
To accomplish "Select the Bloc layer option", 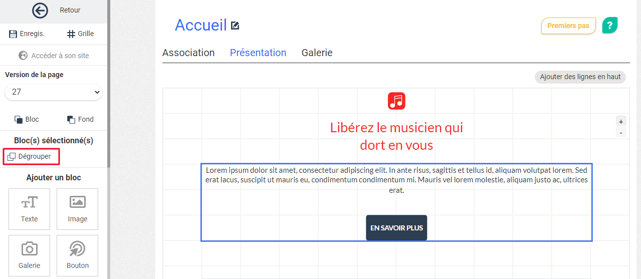I will pos(27,119).
